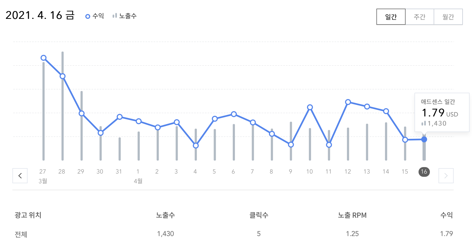Click the revenue point for April 4
Screen dimensions: 472x249
(196, 146)
